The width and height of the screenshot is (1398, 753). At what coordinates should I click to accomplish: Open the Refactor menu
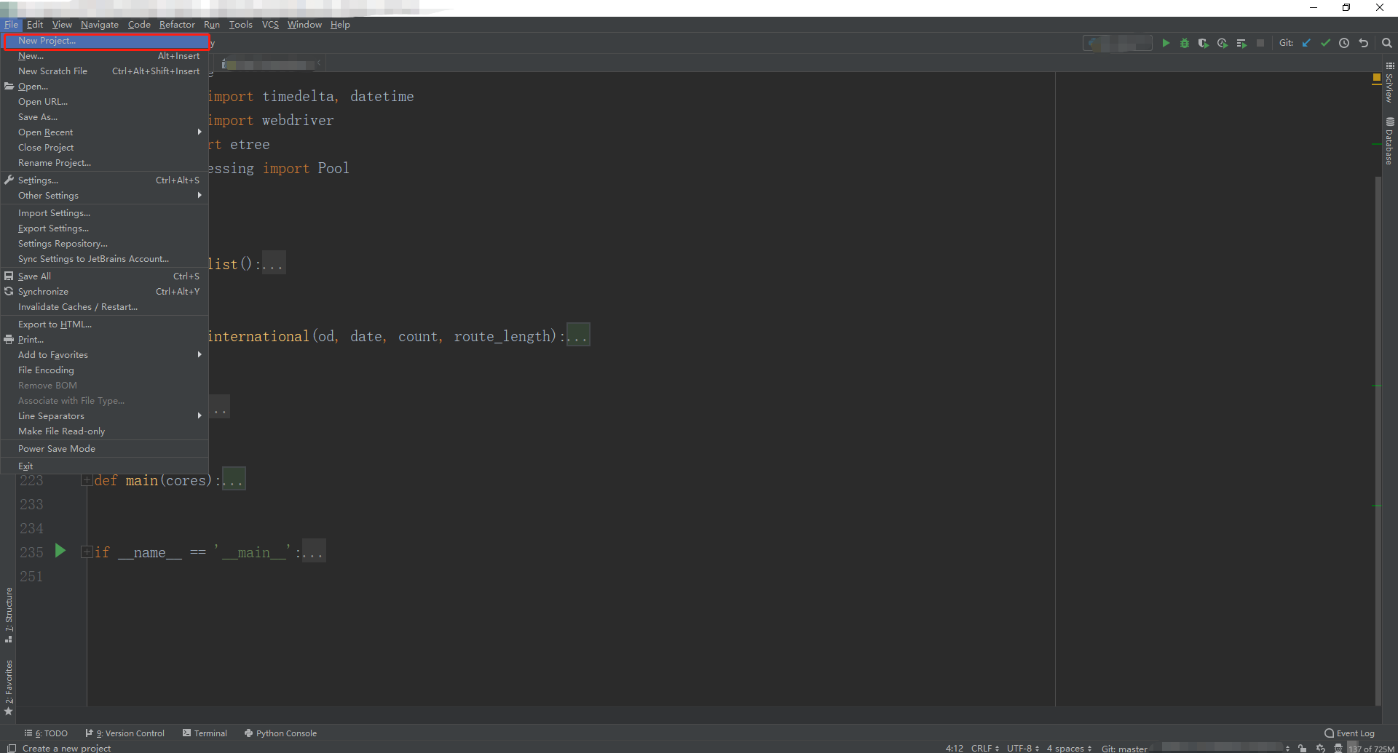[x=177, y=25]
